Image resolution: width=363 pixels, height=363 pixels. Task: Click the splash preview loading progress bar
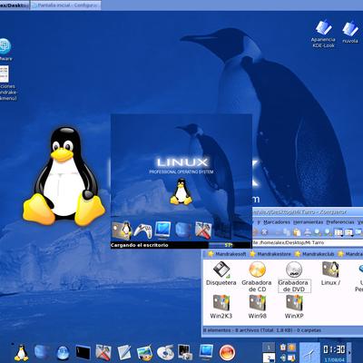tap(230, 245)
